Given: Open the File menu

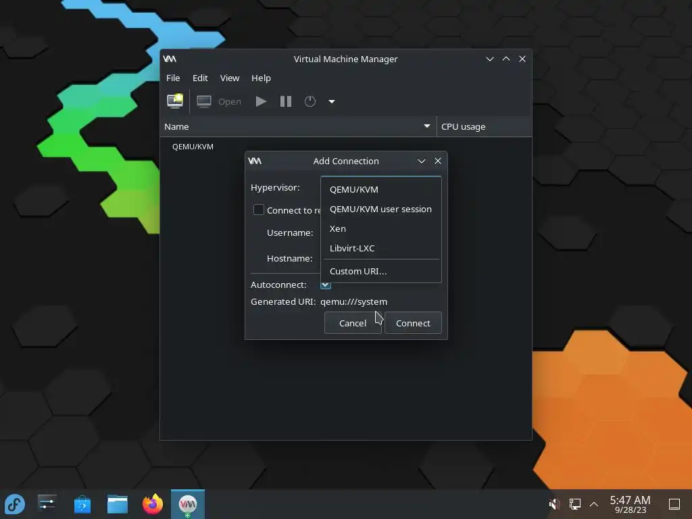Looking at the screenshot, I should [x=173, y=78].
